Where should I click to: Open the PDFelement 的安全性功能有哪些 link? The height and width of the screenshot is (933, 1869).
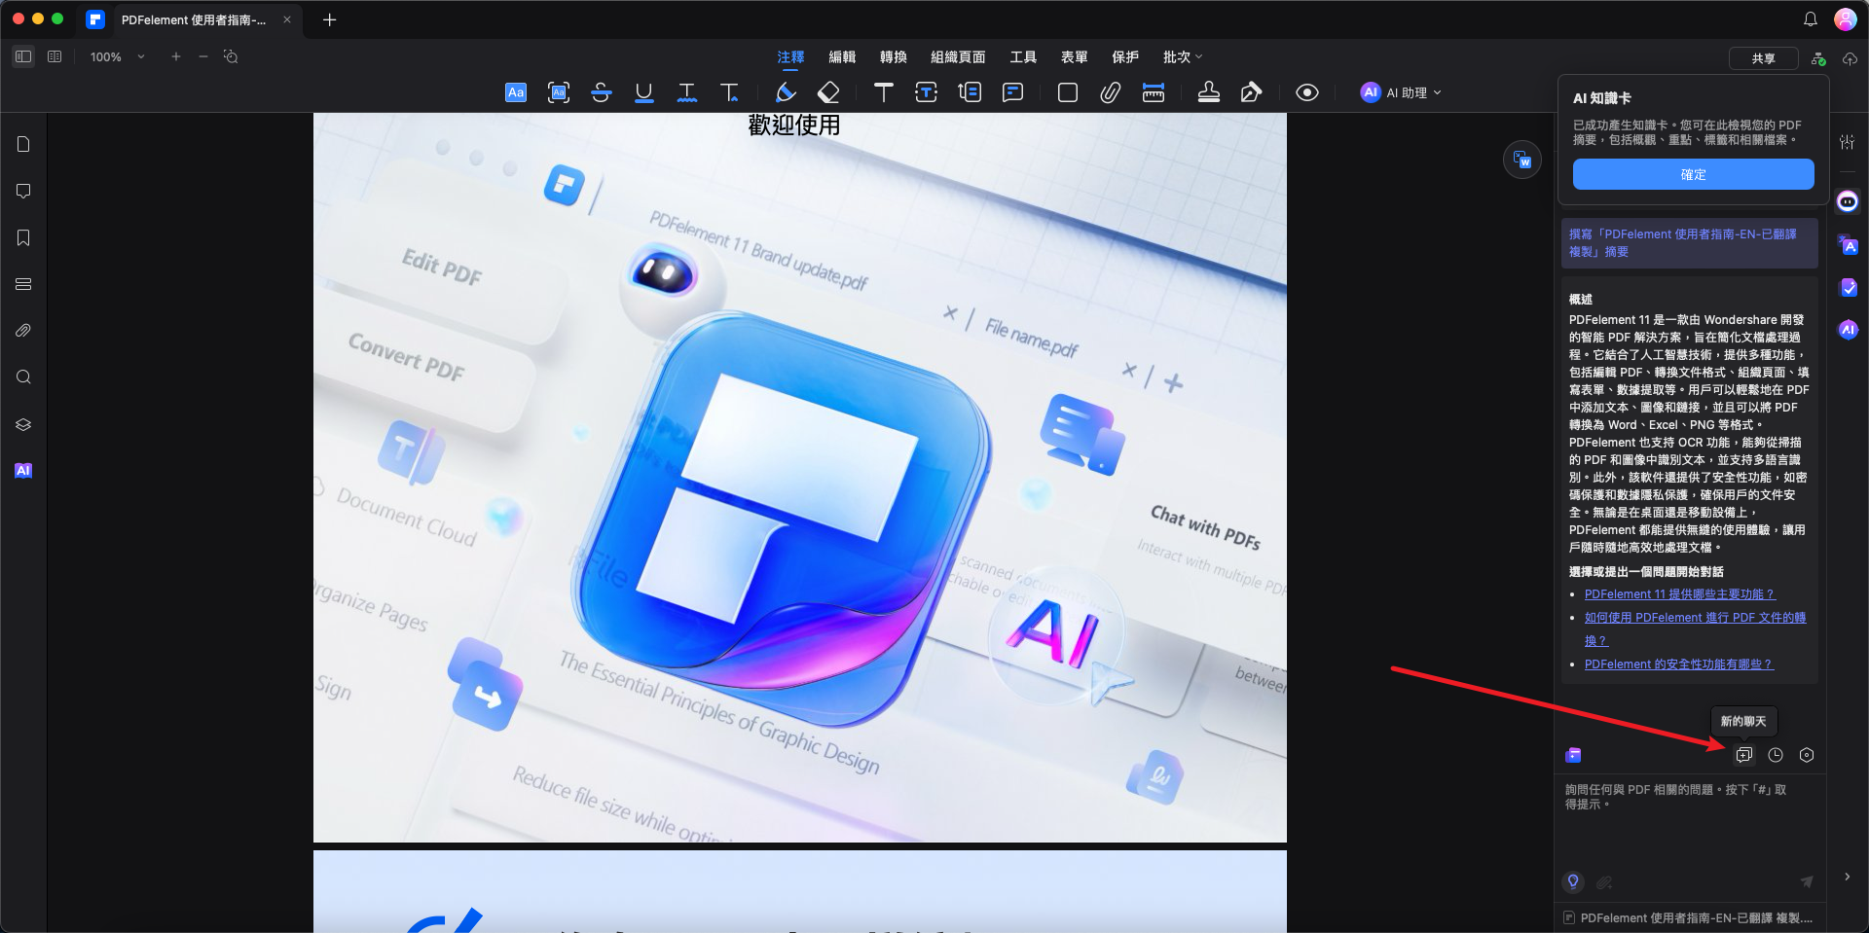point(1678,664)
